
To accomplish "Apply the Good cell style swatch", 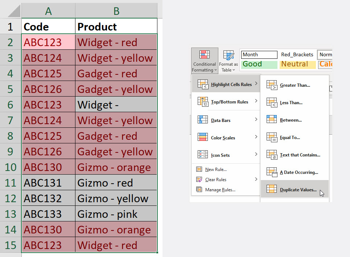I will [x=259, y=64].
